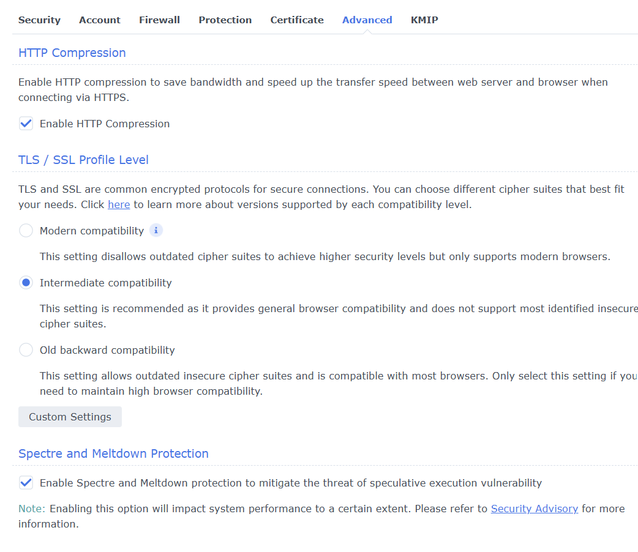Select the Modern compatibility radio button
The image size is (638, 552).
26,231
